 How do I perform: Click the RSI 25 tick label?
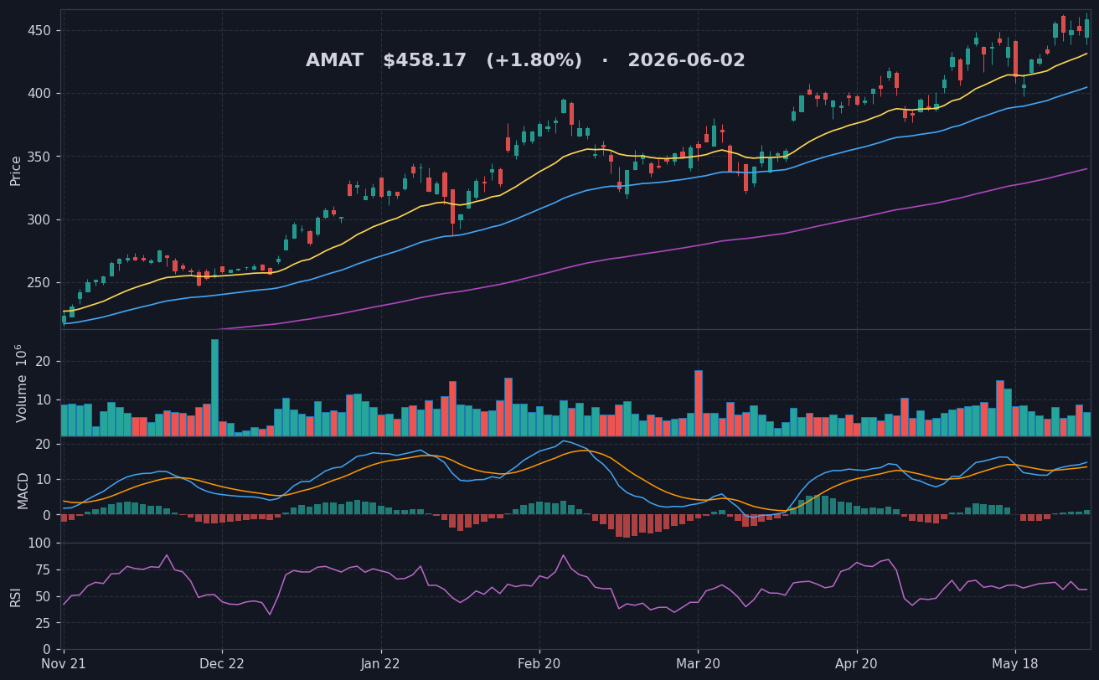tap(44, 624)
